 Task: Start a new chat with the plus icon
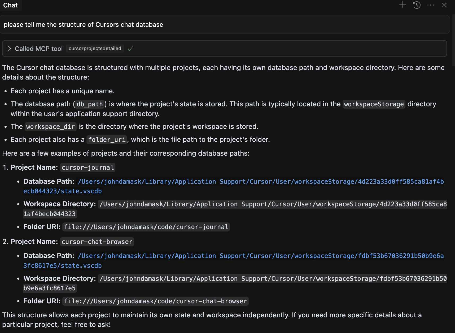[402, 5]
